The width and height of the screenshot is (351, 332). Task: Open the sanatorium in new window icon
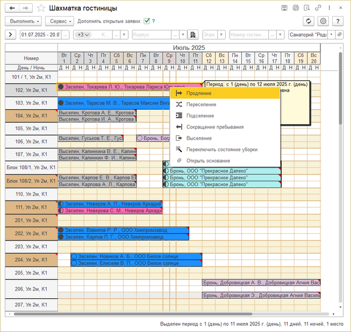[339, 35]
